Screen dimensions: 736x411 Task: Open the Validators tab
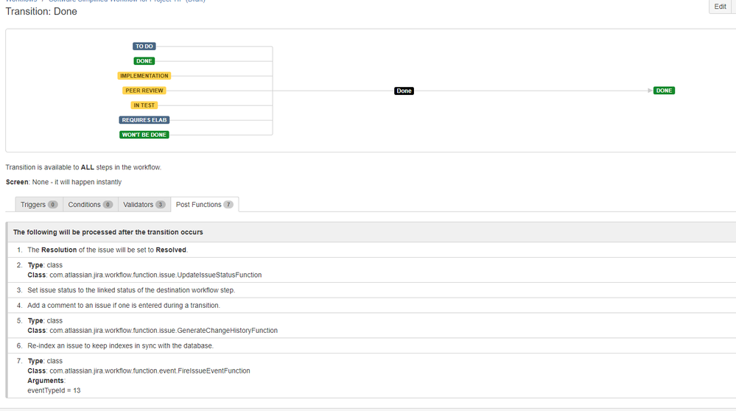click(144, 205)
